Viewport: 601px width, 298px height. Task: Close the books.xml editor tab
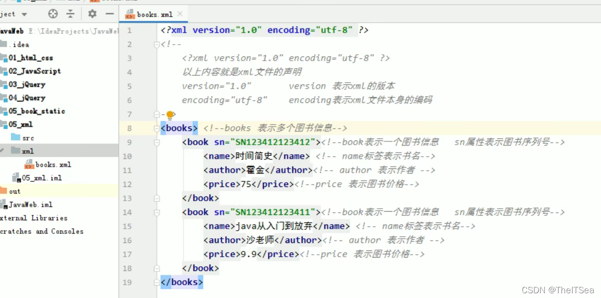(180, 14)
